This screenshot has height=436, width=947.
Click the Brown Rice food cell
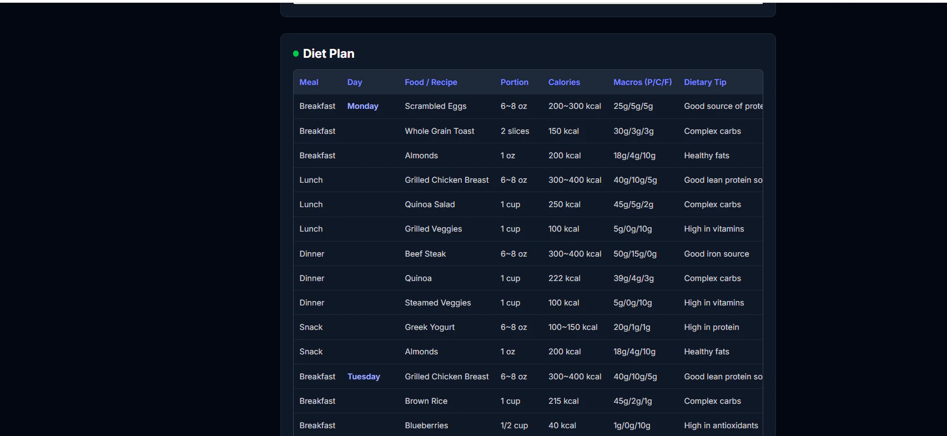pyautogui.click(x=426, y=401)
